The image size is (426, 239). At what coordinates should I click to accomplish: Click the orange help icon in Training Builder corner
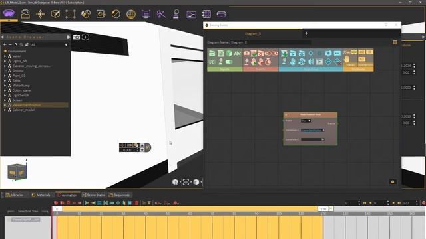tap(393, 182)
